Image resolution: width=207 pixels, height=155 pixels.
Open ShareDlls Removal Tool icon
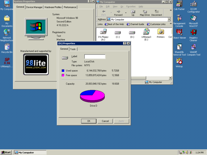click(x=179, y=50)
